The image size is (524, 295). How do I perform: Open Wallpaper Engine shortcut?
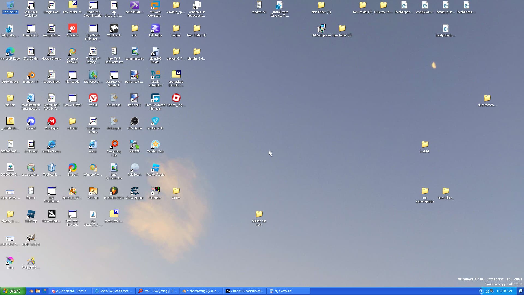(93, 125)
